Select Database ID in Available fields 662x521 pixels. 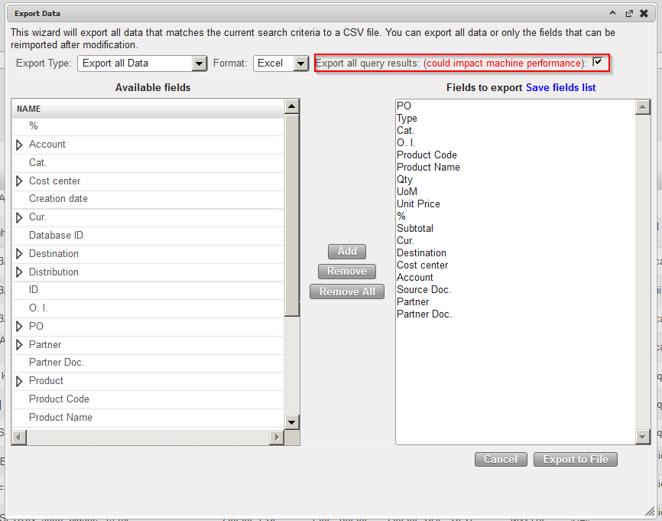[x=56, y=236]
